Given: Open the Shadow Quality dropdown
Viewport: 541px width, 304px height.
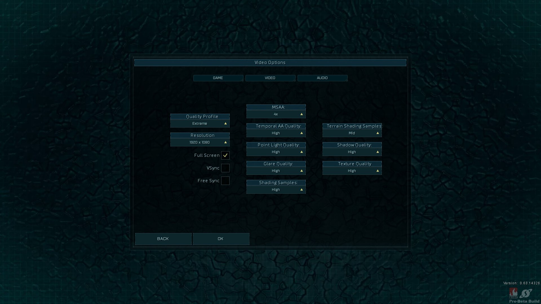Looking at the screenshot, I should pos(352,152).
